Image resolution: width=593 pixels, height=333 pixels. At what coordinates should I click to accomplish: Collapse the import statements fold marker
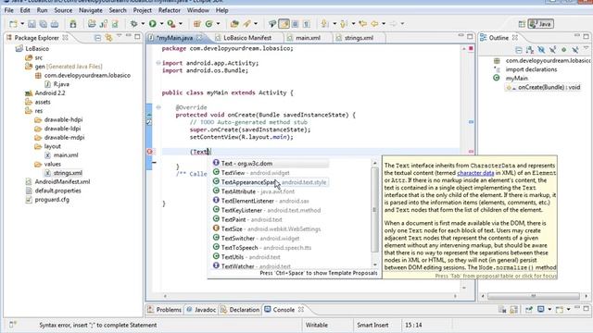pos(158,63)
